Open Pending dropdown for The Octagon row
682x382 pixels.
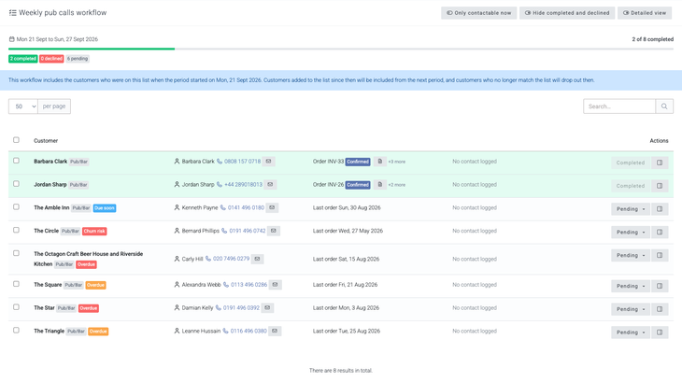tap(631, 255)
